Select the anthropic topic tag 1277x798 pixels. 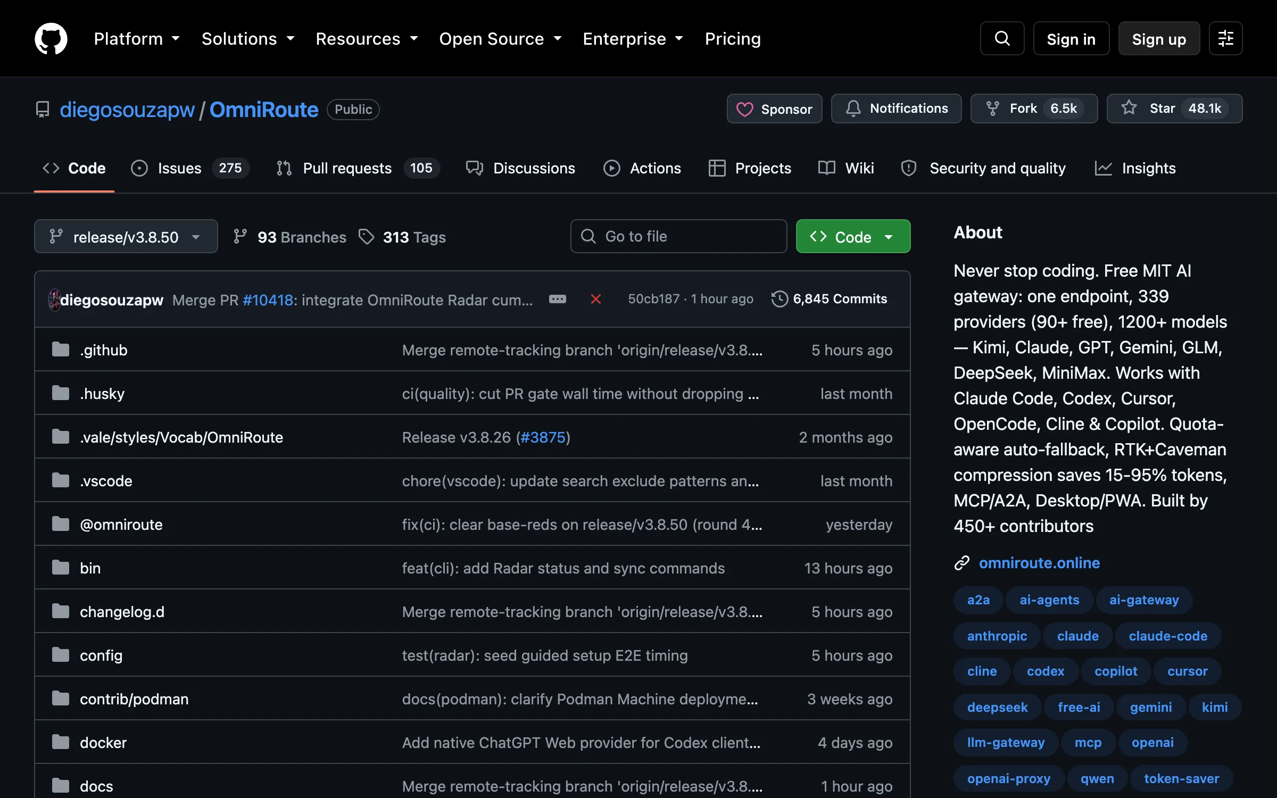(x=997, y=636)
